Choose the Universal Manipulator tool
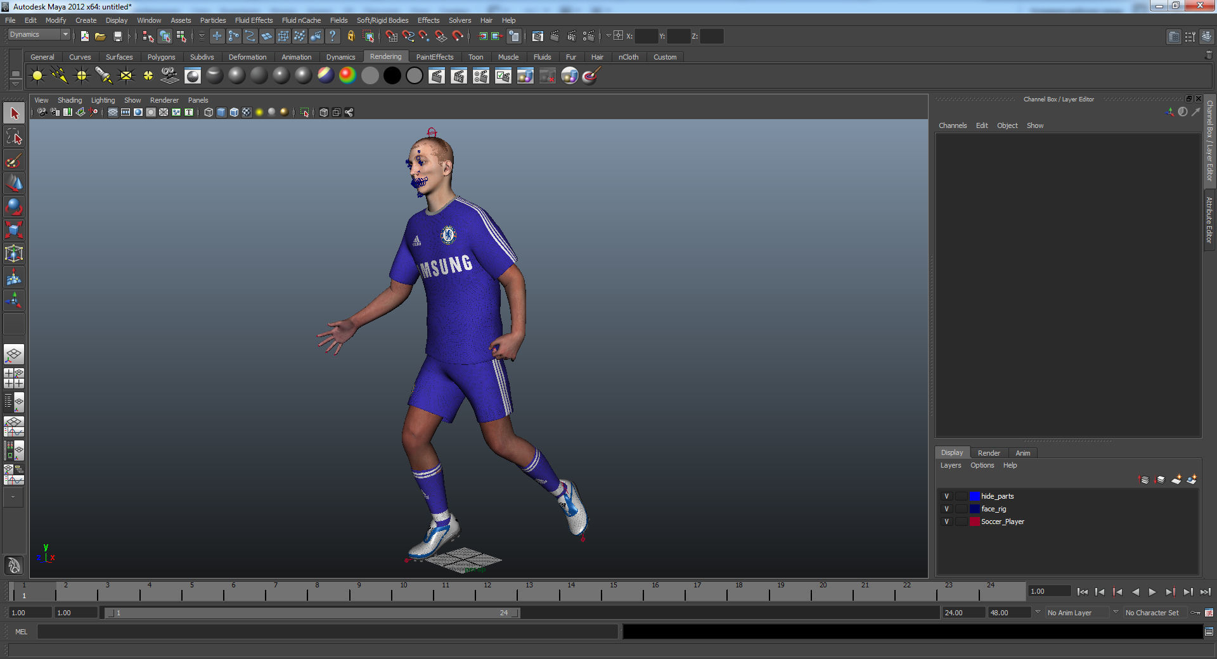 14,254
